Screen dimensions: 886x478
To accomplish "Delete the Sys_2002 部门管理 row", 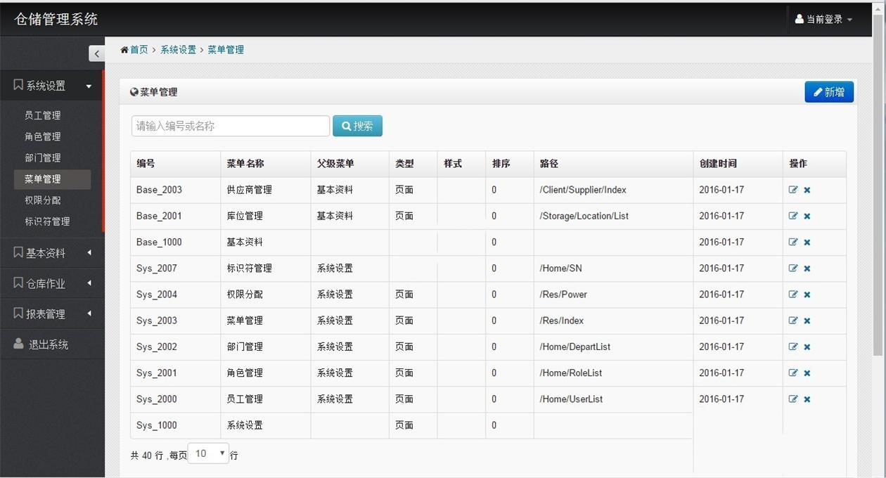I will 807,347.
